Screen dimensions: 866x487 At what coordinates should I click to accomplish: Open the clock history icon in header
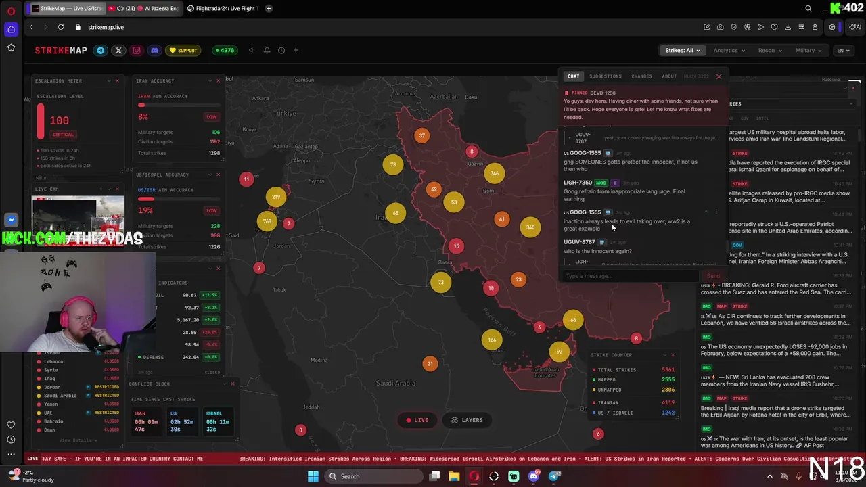(x=281, y=50)
